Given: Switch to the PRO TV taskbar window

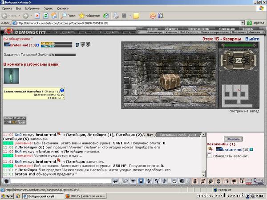Looking at the screenshot, I should 85,196.
